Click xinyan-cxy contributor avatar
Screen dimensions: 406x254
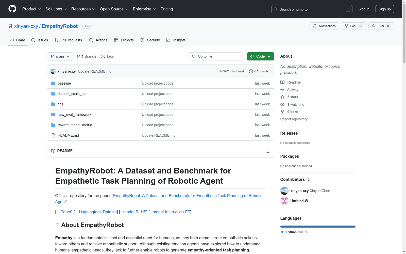click(x=284, y=191)
